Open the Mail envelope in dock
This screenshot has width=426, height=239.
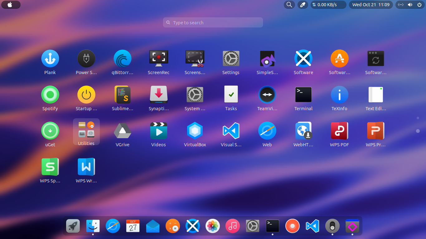(153, 226)
